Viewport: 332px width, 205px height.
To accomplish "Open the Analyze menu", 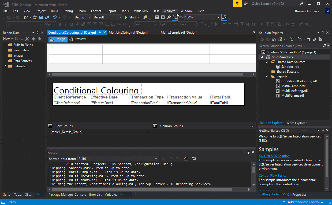I will point(169,11).
